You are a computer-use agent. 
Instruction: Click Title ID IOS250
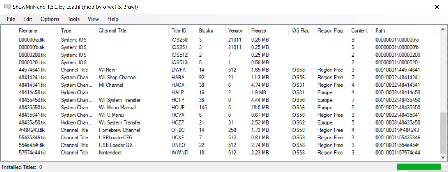coord(179,40)
